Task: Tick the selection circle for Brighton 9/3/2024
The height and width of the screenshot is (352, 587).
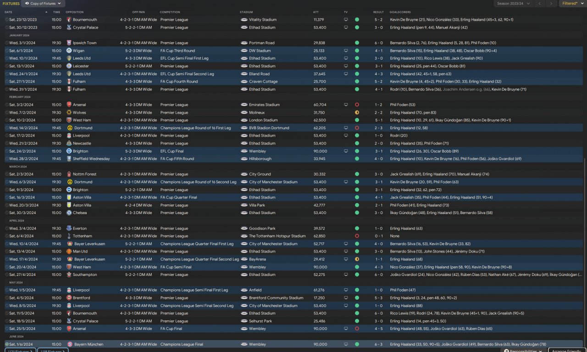Action: (x=7, y=190)
